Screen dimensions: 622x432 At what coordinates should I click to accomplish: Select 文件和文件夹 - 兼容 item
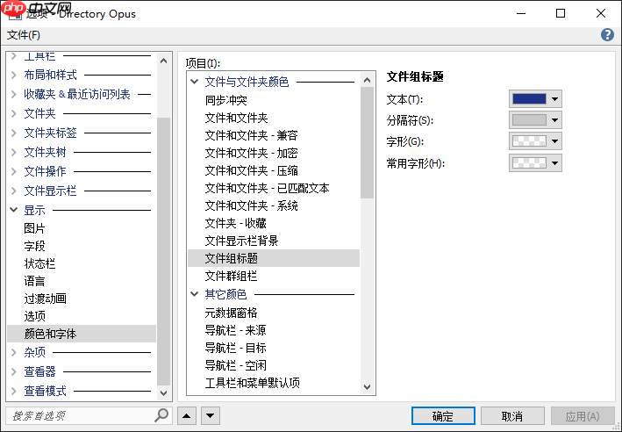pyautogui.click(x=252, y=135)
